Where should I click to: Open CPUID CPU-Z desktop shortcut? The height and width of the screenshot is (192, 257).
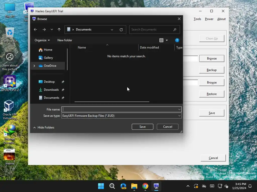(x=10, y=83)
